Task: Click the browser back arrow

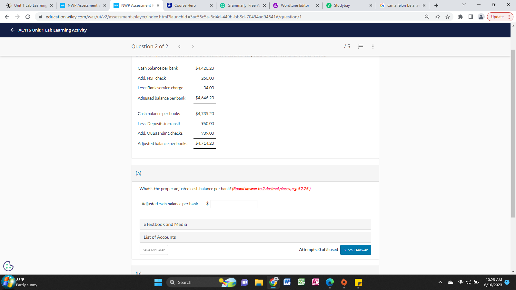Action: coord(7,17)
